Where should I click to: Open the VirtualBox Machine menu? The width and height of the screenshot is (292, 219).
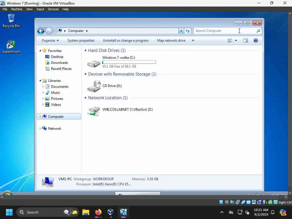click(x=17, y=9)
